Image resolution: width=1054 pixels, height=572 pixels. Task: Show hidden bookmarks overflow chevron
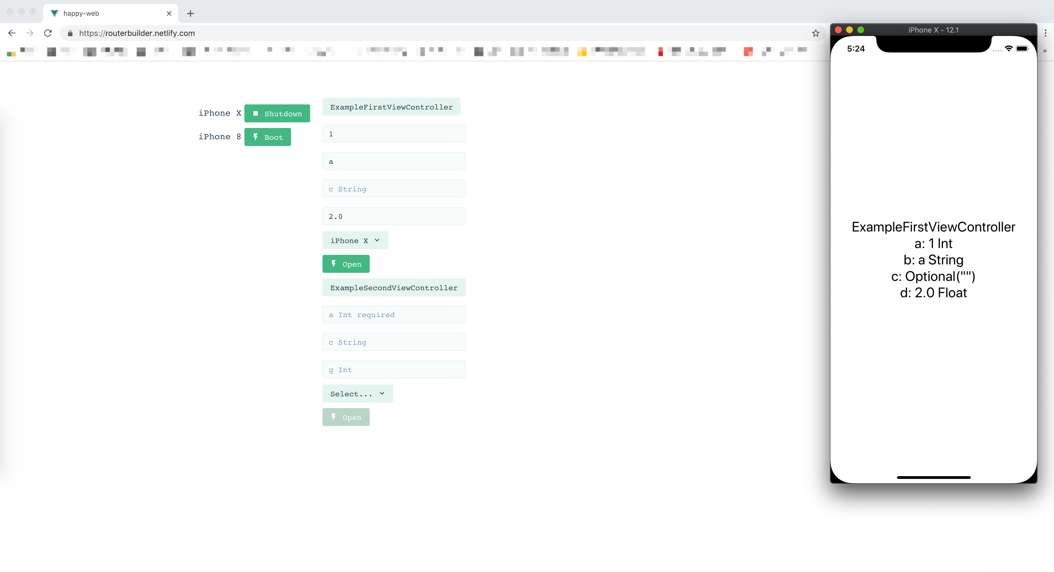click(1044, 51)
